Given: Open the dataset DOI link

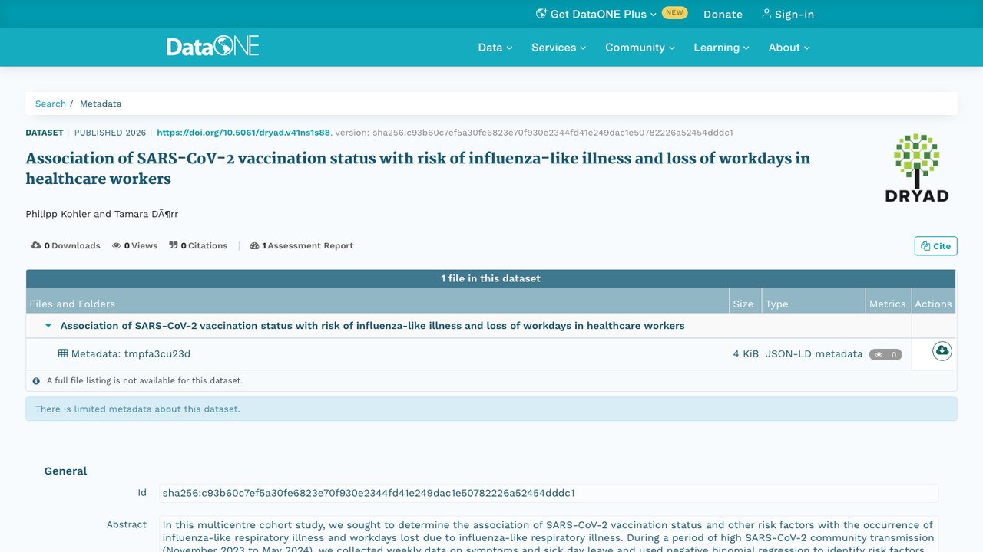Looking at the screenshot, I should (243, 133).
